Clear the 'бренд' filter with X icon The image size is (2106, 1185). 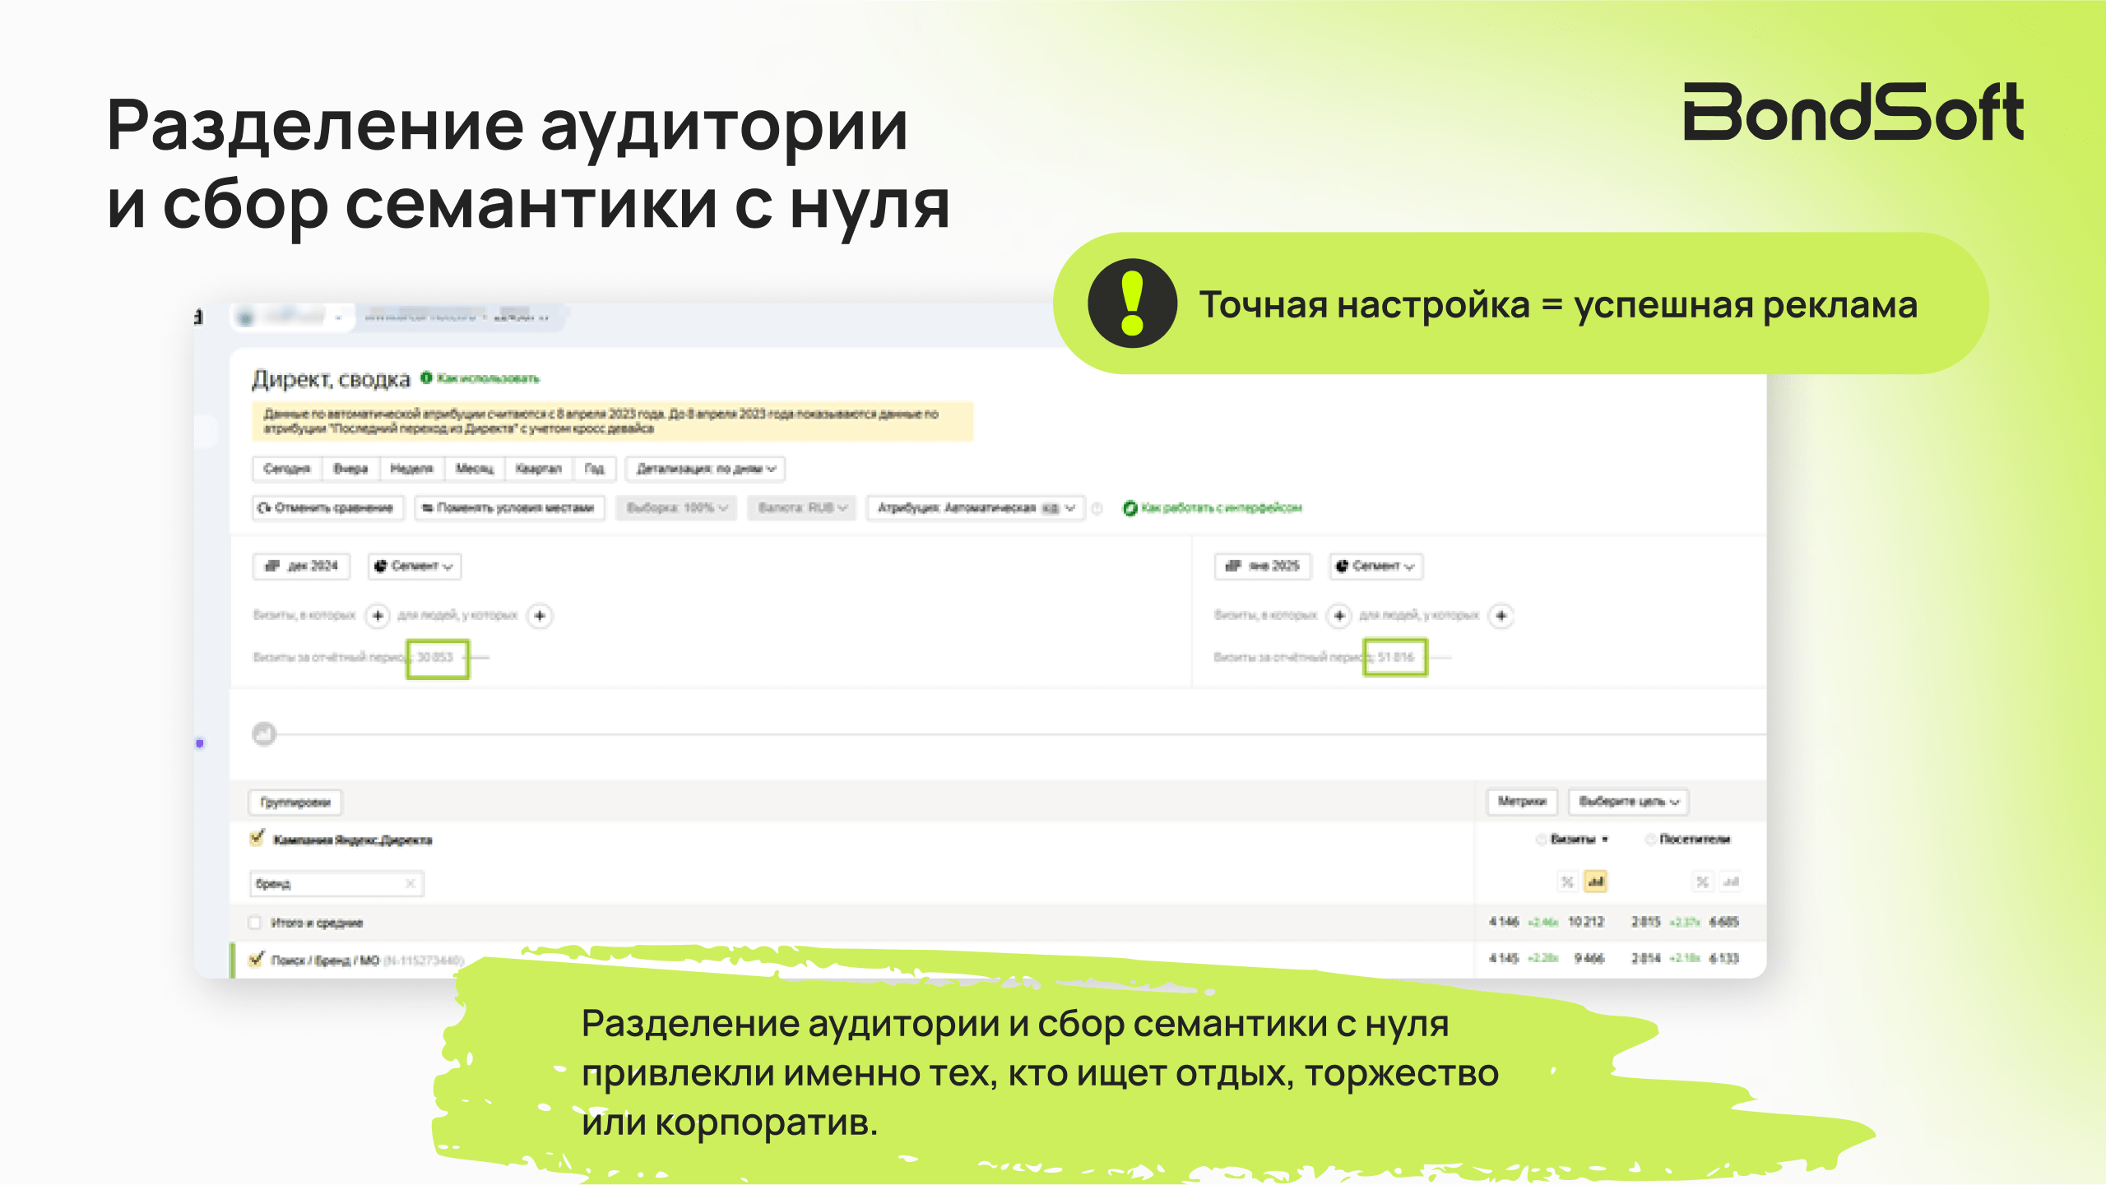410,883
